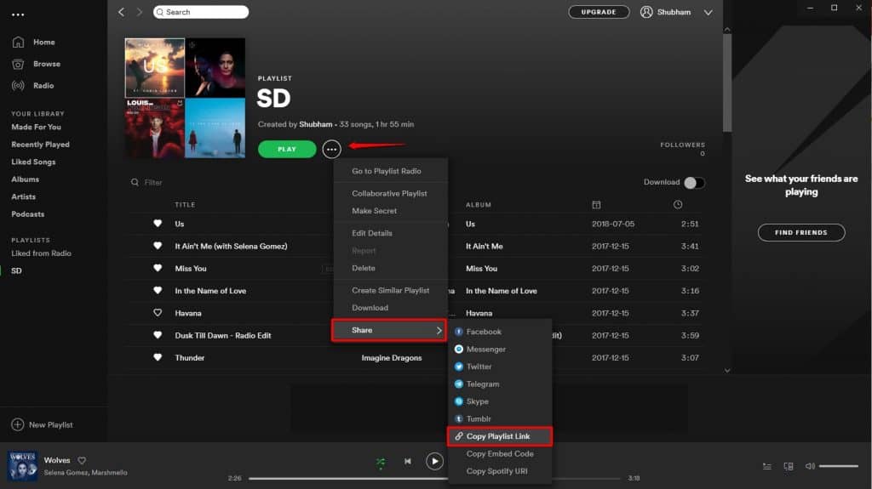Viewport: 872px width, 489px height.
Task: Click the filter magnifier icon
Action: tap(135, 182)
